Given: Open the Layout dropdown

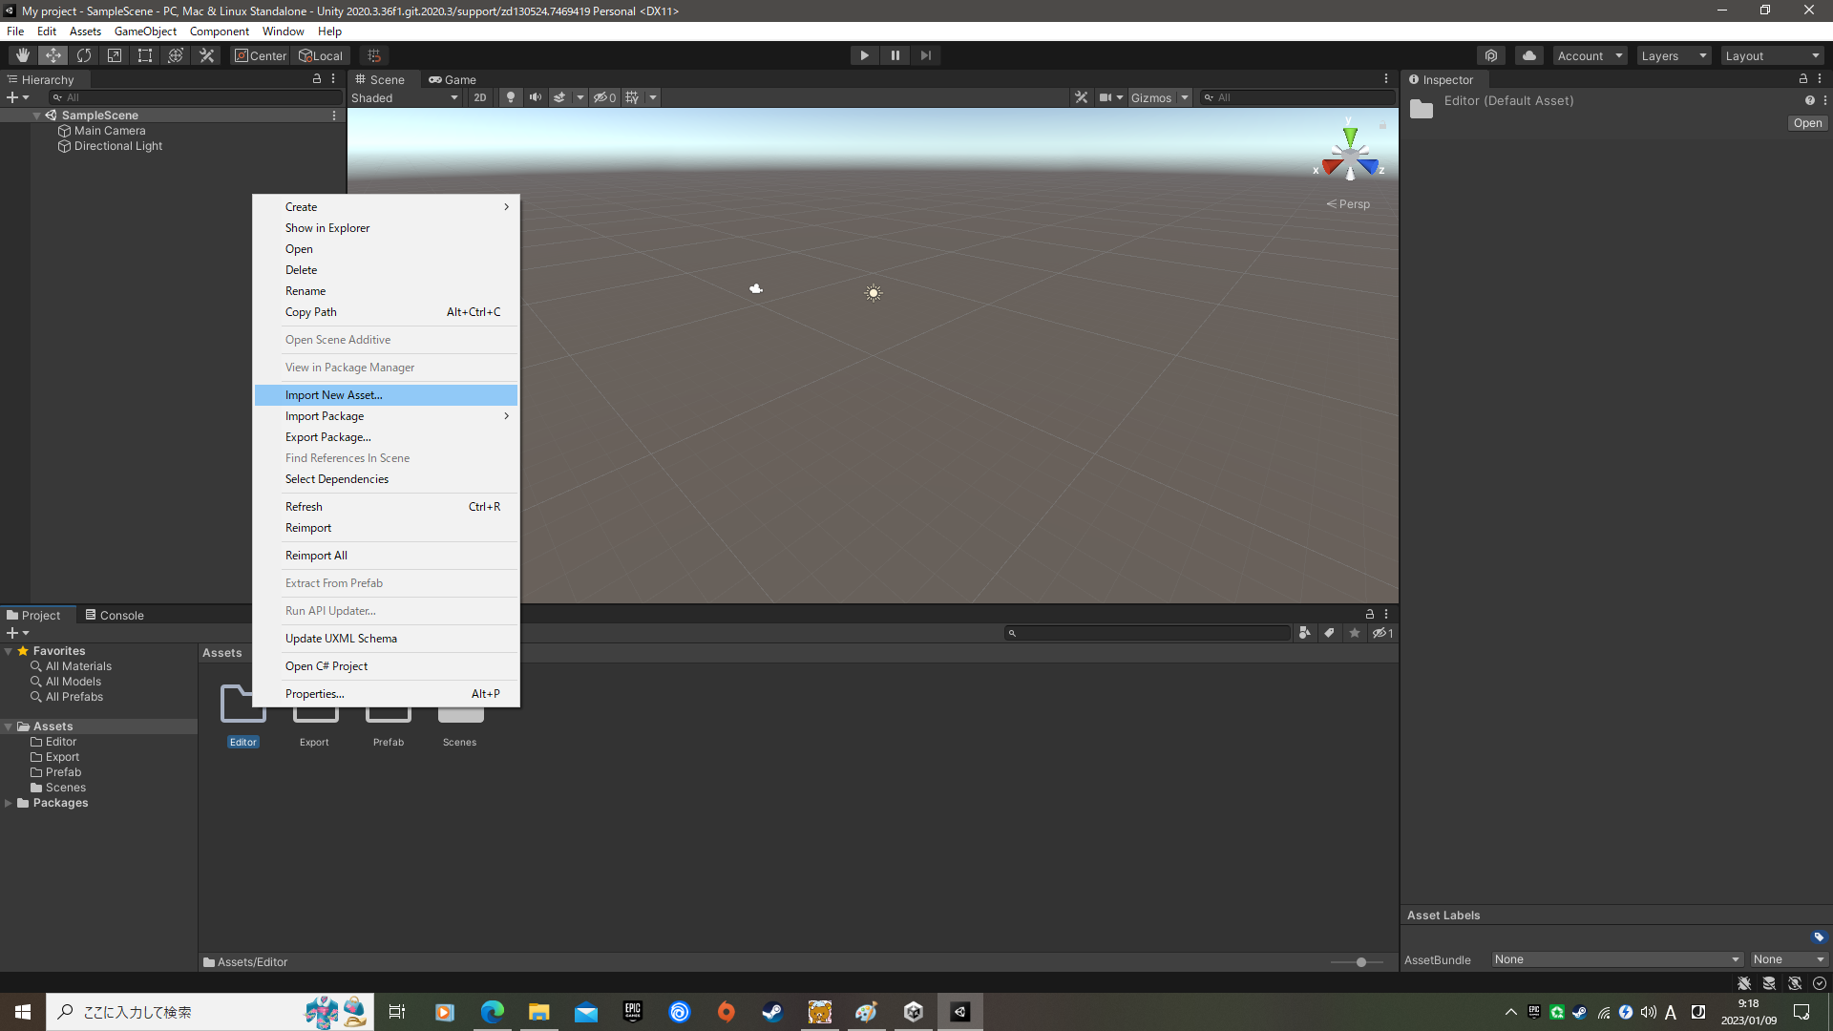Looking at the screenshot, I should point(1773,55).
